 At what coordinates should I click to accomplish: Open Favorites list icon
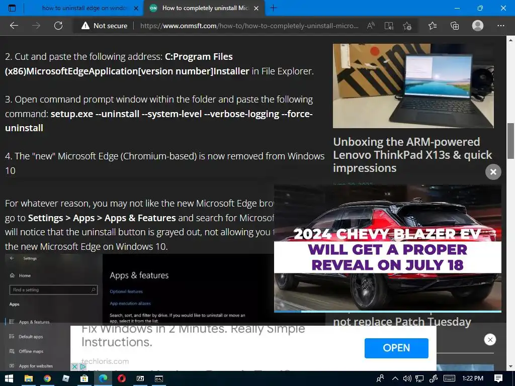click(x=433, y=26)
